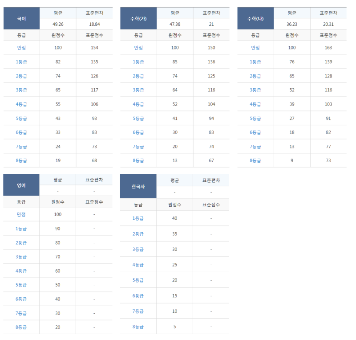This screenshot has height=340, width=356.
Task: Click the 국어 만점 standard score 154
Action: coord(94,48)
